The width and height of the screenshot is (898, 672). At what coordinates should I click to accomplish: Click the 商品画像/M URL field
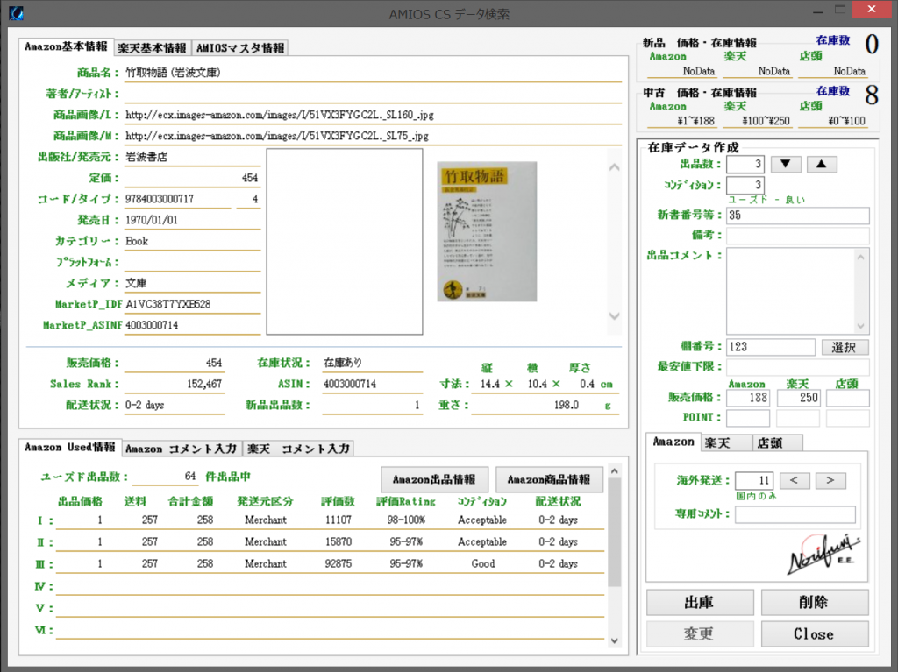[373, 136]
